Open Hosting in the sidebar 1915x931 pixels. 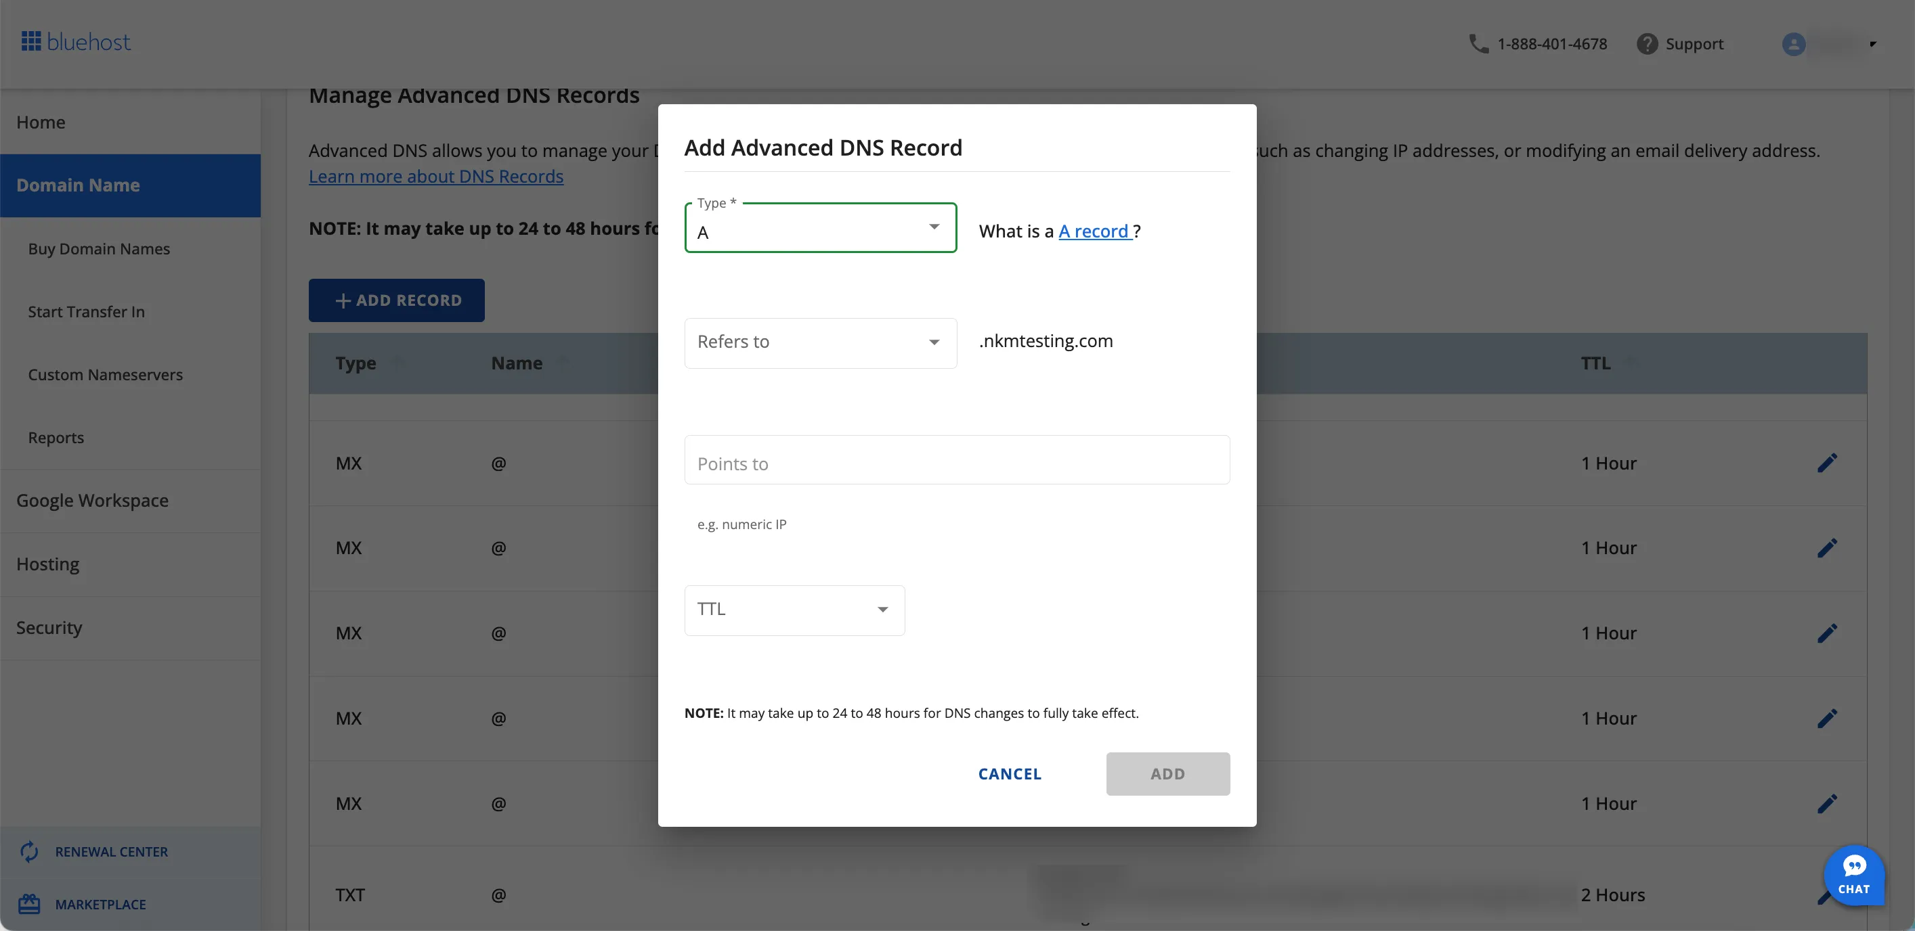point(48,564)
